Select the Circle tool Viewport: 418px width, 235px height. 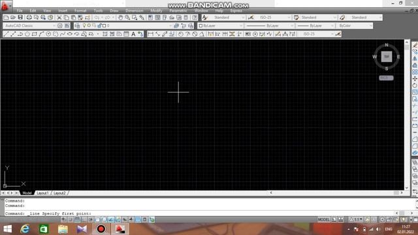click(x=48, y=34)
